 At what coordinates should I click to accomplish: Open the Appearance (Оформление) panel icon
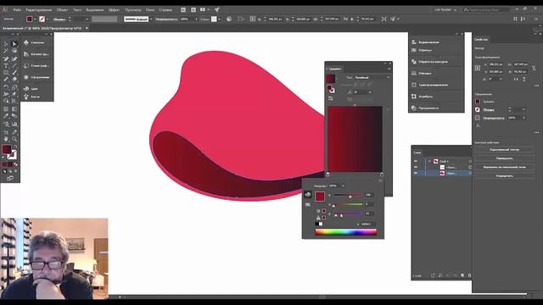tap(26, 77)
